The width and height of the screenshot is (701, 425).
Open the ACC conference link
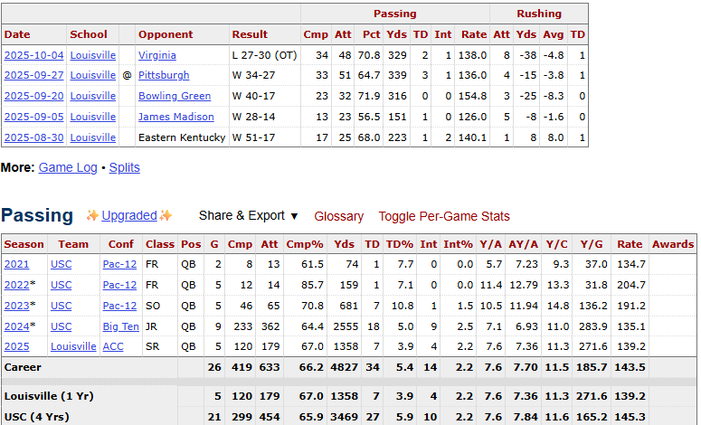point(113,347)
